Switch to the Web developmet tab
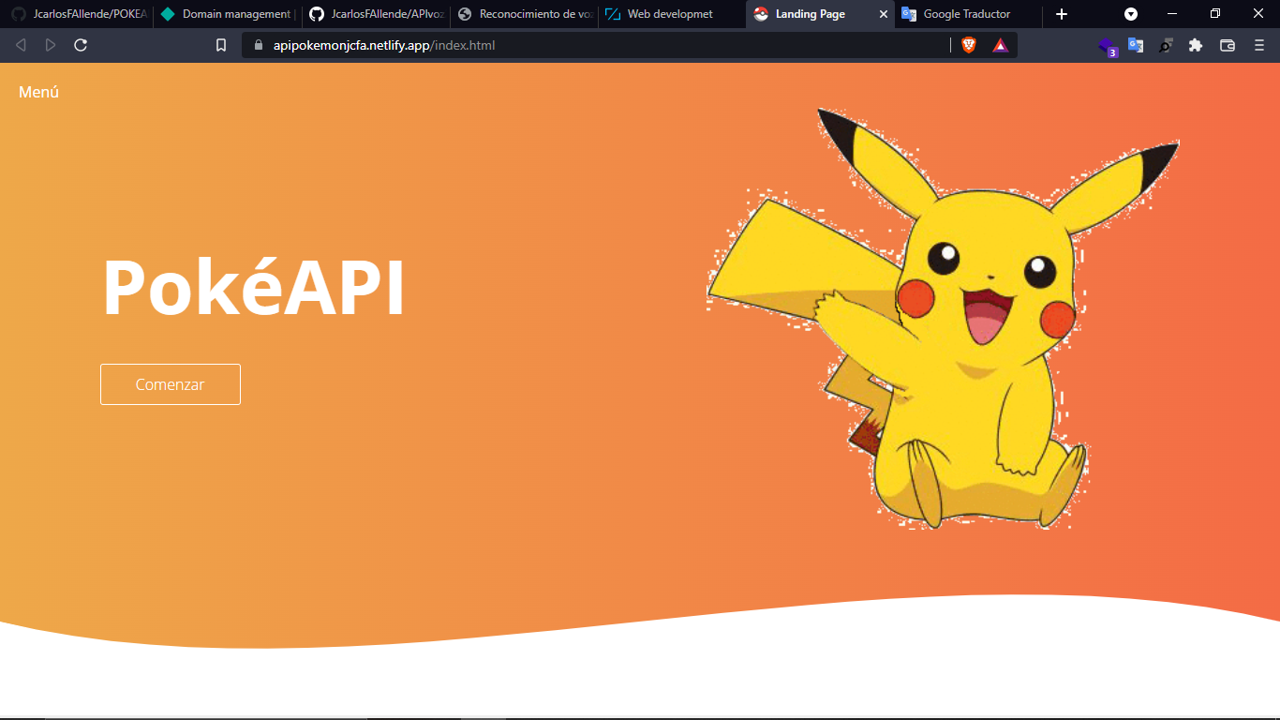Viewport: 1280px width, 720px height. (672, 14)
